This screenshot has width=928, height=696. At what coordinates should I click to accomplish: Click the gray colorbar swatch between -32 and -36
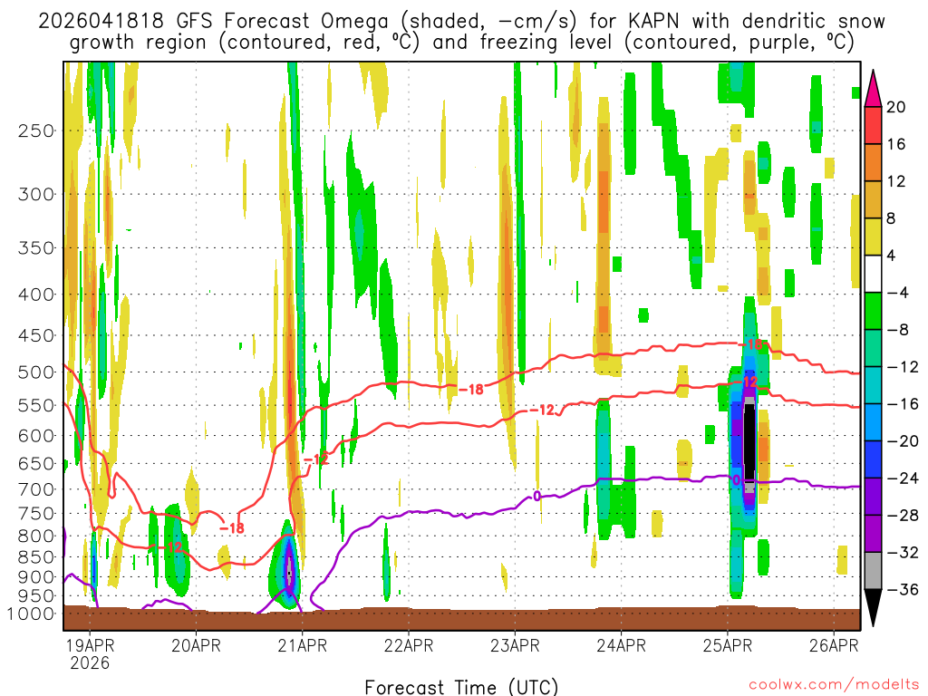point(873,571)
